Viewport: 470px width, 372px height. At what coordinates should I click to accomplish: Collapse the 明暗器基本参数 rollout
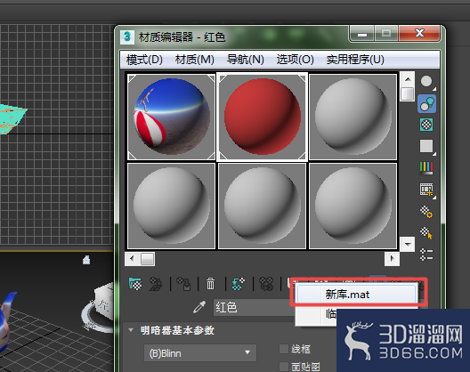[131, 330]
